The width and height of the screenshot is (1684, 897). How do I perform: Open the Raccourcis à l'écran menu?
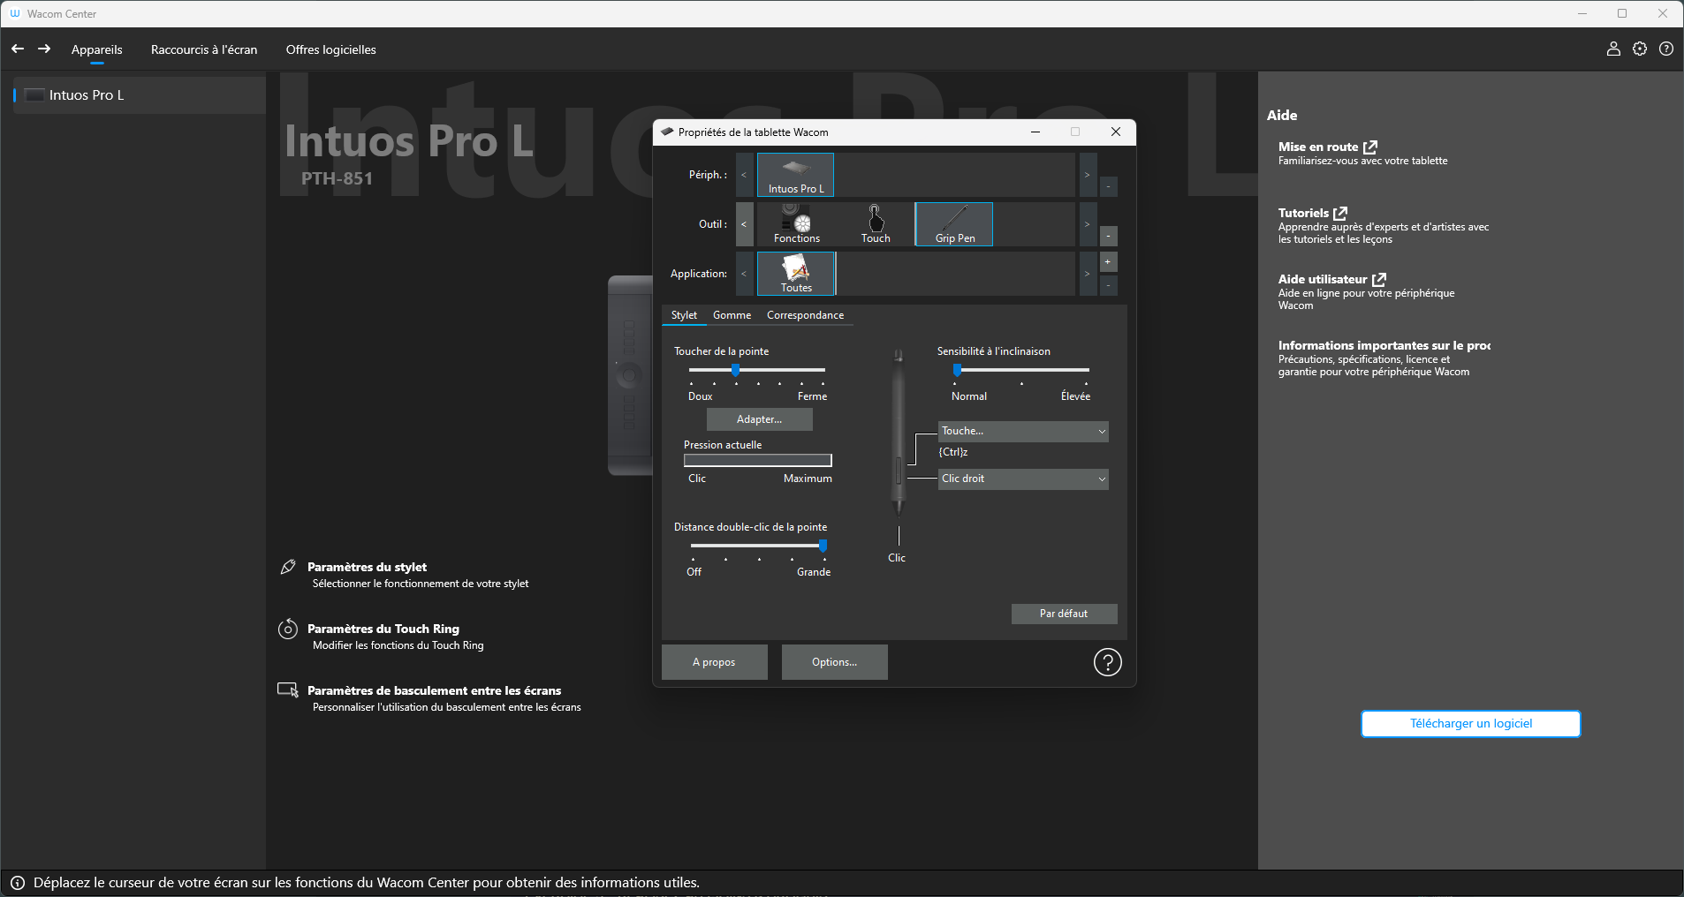tap(203, 49)
